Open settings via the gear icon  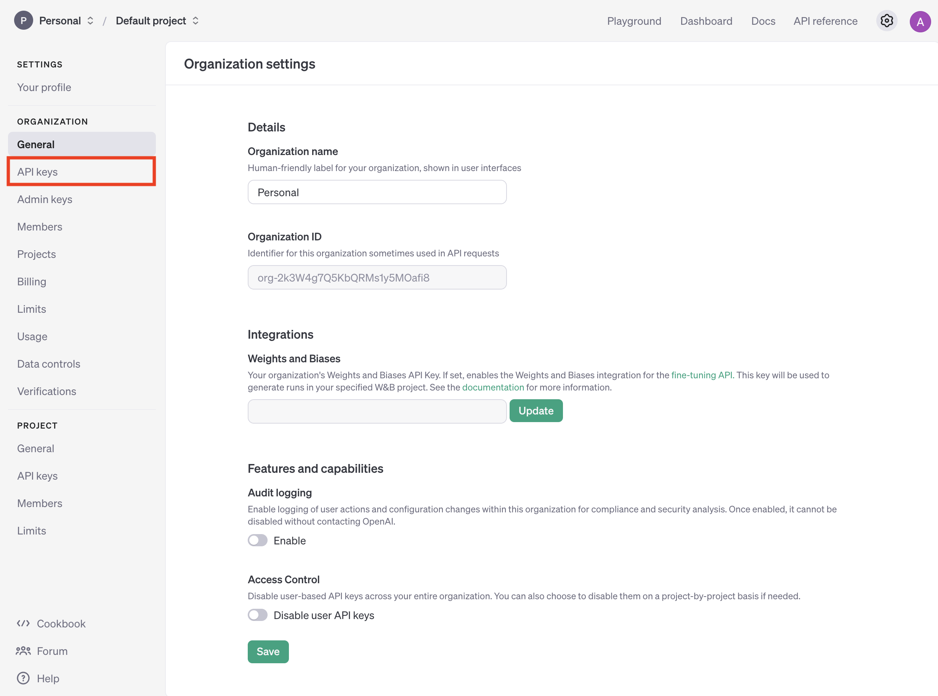tap(886, 21)
